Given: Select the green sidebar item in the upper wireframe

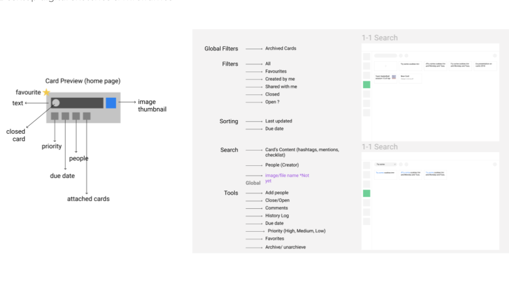Looking at the screenshot, I should pos(367,85).
